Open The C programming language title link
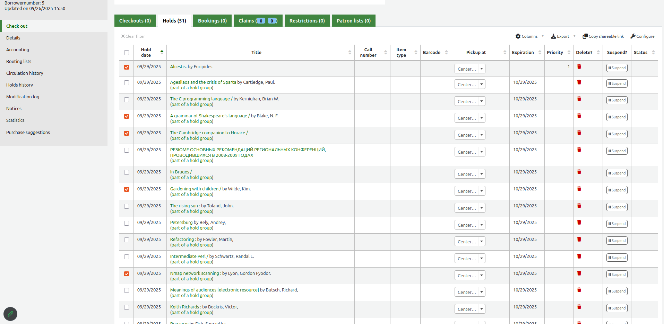664x324 pixels. click(x=200, y=99)
